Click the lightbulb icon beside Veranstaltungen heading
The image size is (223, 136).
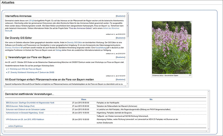pyautogui.click(x=6, y=57)
